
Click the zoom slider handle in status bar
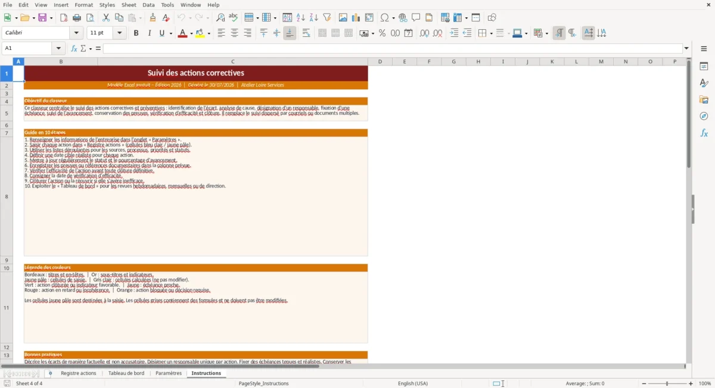667,383
